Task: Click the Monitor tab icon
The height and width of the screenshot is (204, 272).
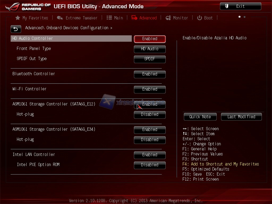Action: (x=168, y=18)
